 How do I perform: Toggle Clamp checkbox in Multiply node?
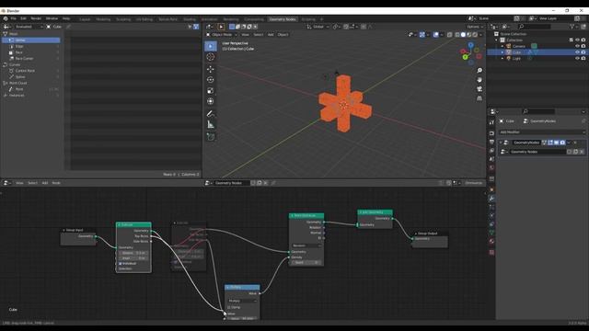coord(229,307)
